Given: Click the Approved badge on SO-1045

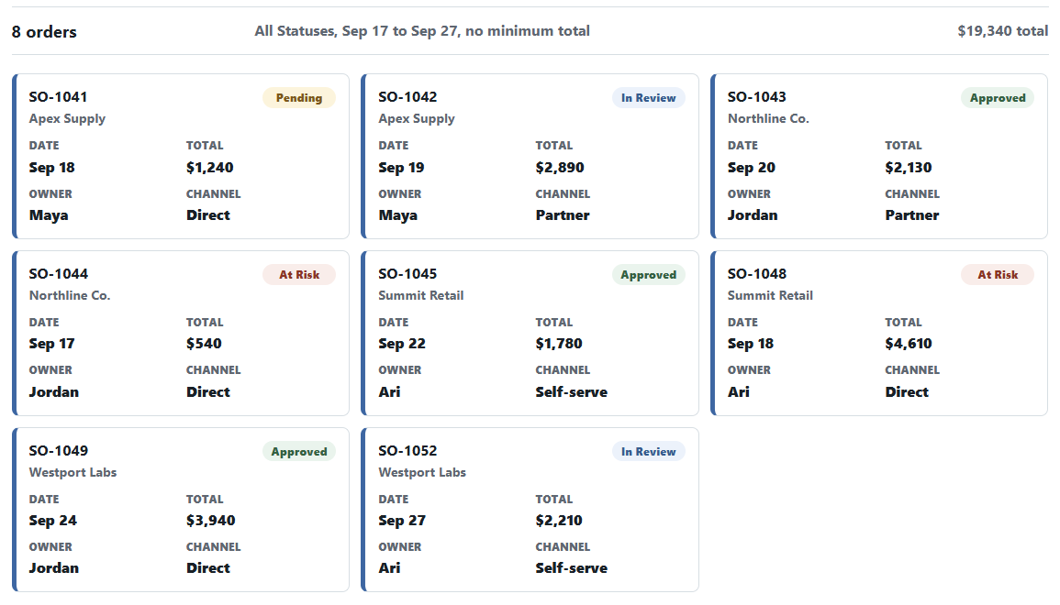Looking at the screenshot, I should coord(648,275).
